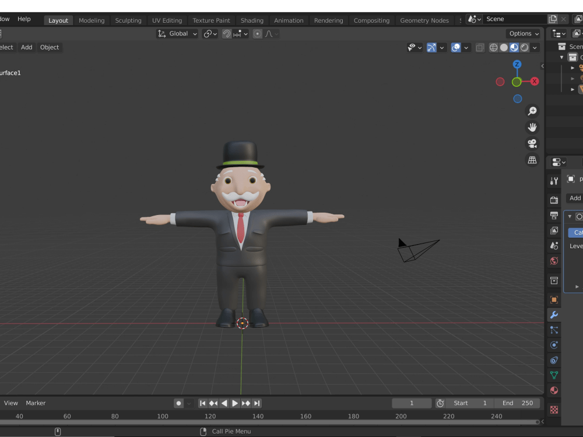Open the View Layer properties tab
This screenshot has height=437, width=583.
[x=554, y=231]
